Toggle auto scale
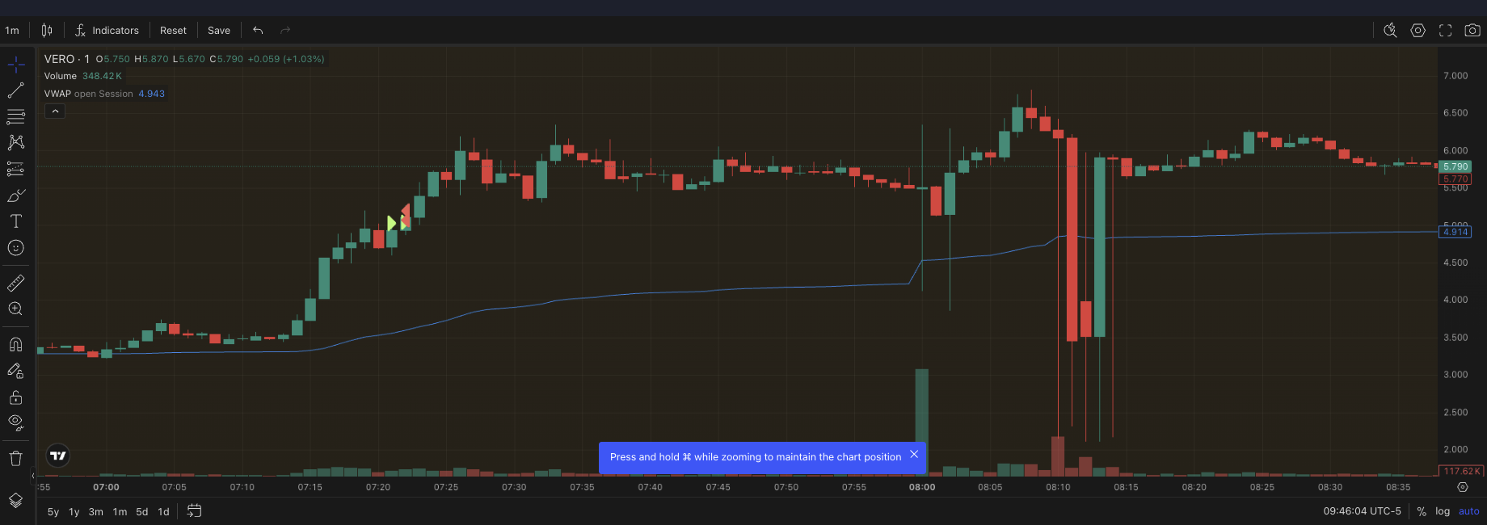The height and width of the screenshot is (525, 1487). [1468, 511]
